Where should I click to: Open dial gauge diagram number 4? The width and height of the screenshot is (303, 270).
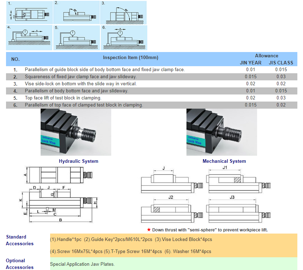click(x=29, y=37)
